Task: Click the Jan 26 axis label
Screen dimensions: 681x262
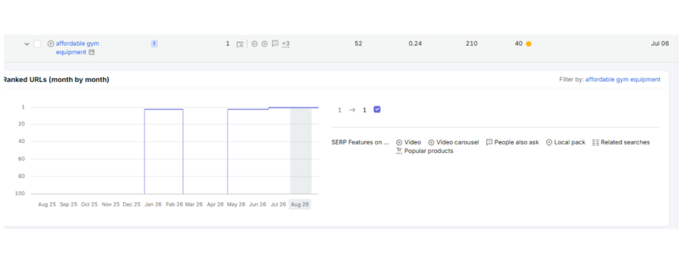Action: (153, 204)
